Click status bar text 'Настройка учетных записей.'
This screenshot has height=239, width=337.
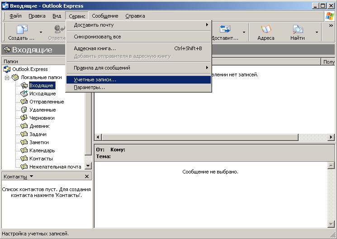[35, 234]
